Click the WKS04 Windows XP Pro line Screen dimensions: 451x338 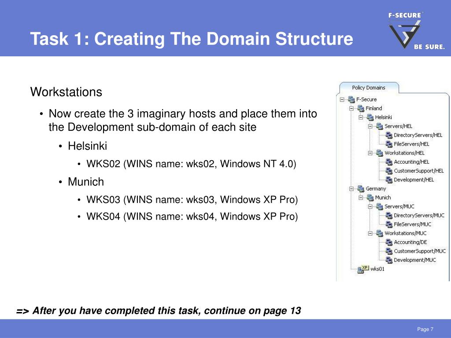point(192,217)
